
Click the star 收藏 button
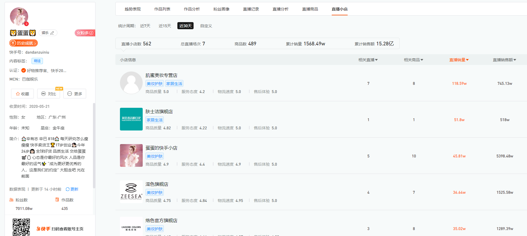click(22, 94)
